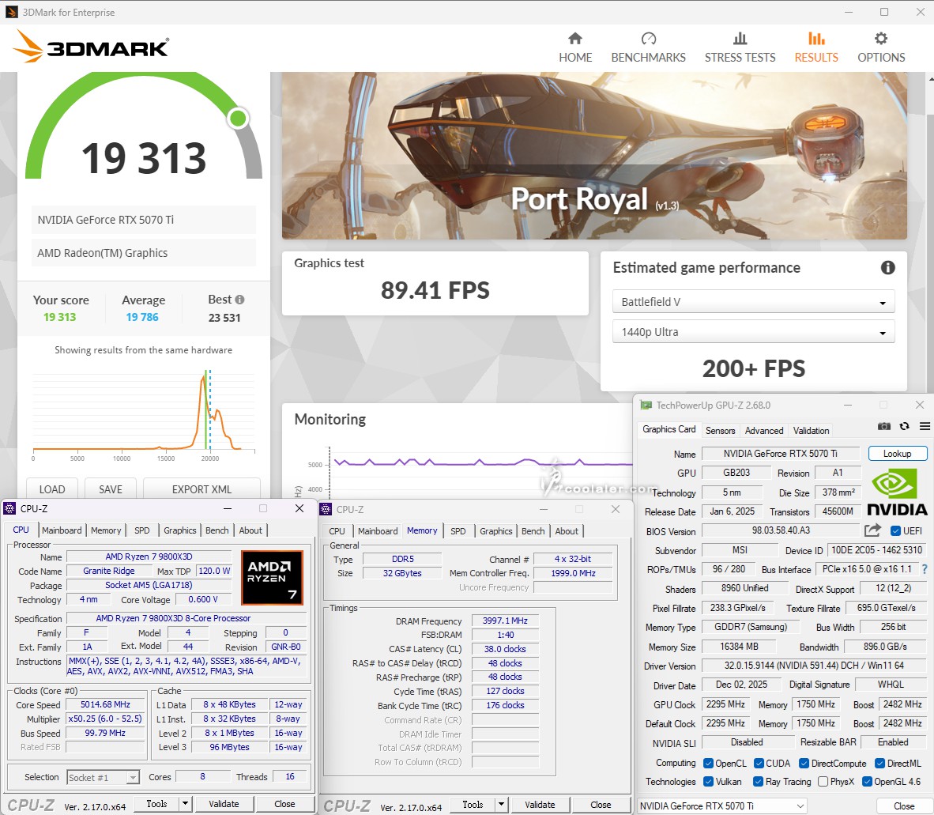Take a GPU-Z screenshot with camera icon
934x815 pixels.
(884, 427)
